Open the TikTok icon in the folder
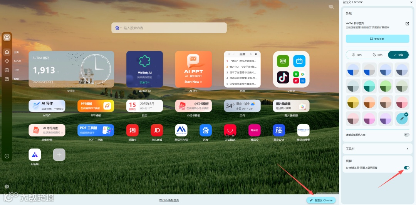The width and height of the screenshot is (416, 205). coord(283,77)
